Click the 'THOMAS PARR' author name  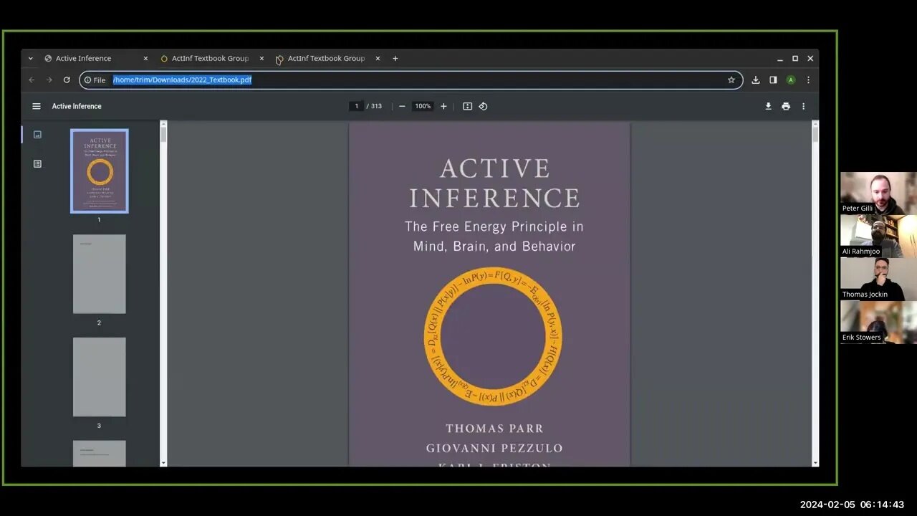(x=494, y=429)
